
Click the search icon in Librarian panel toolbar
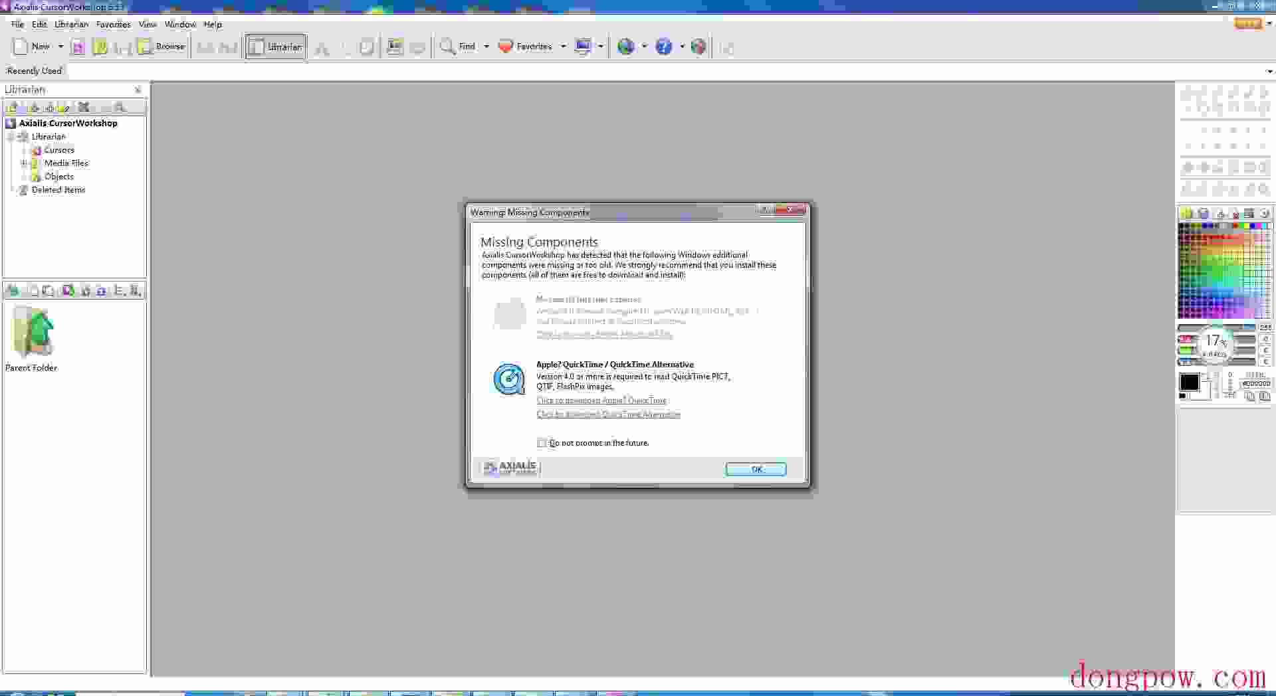(120, 107)
